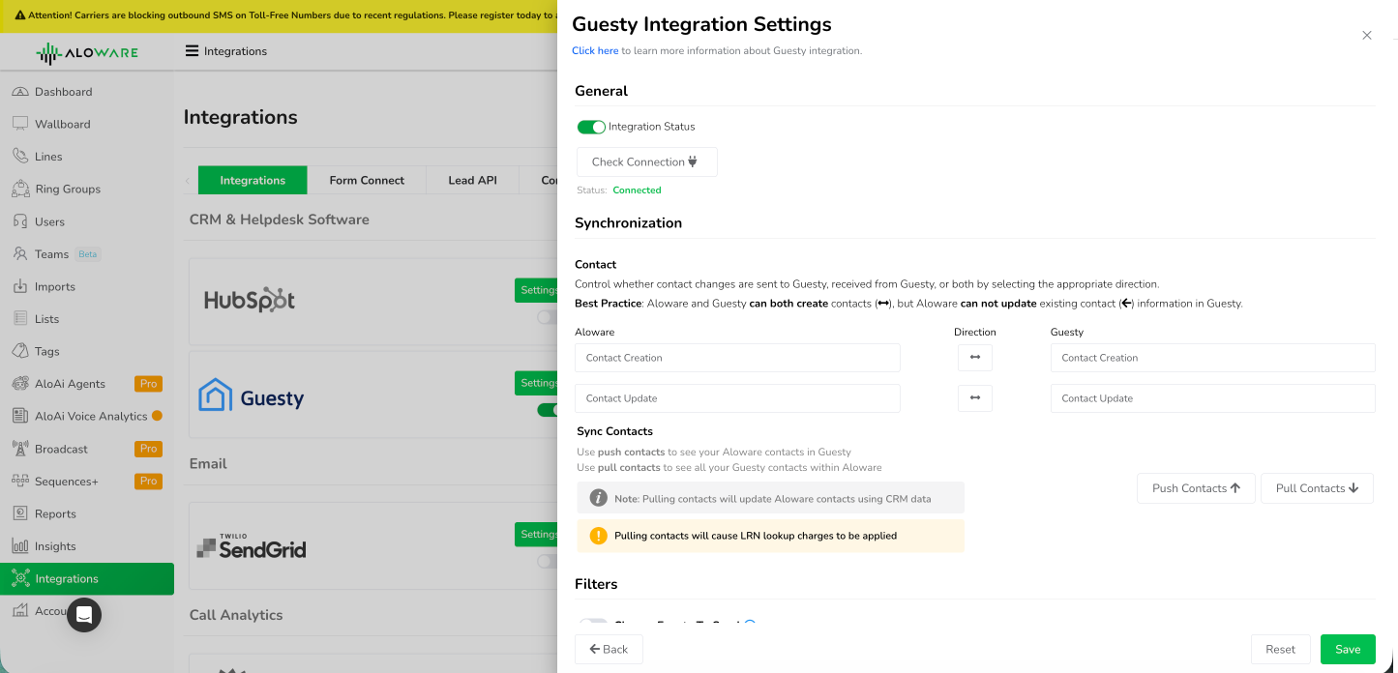The height and width of the screenshot is (673, 1398).
Task: Click the Save button
Action: 1348,650
